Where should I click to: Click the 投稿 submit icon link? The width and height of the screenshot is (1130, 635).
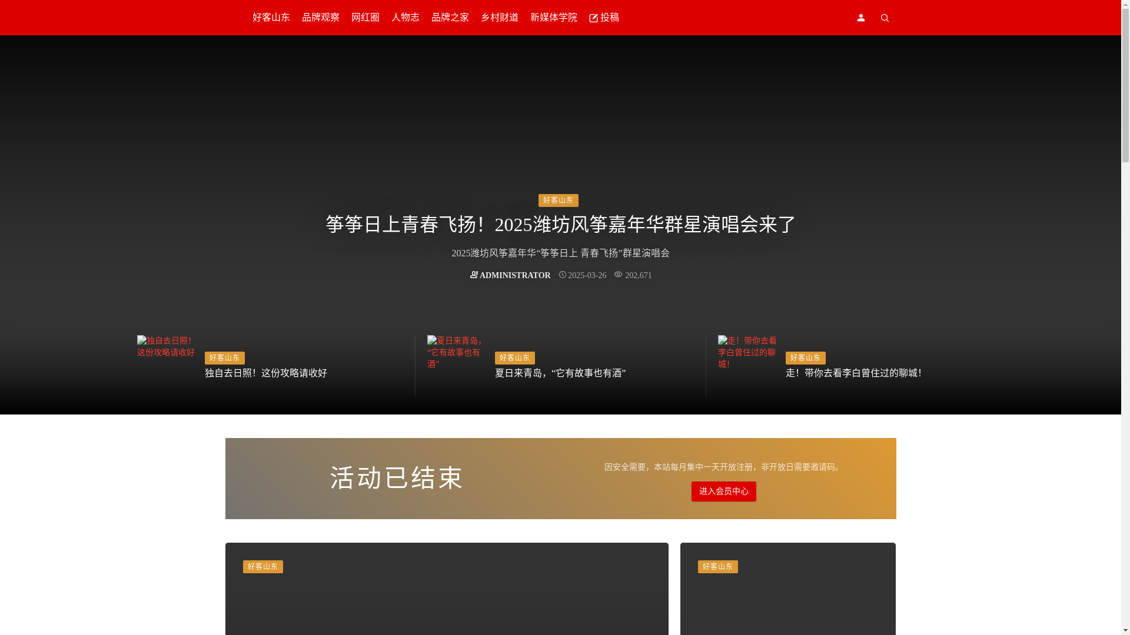pos(604,18)
